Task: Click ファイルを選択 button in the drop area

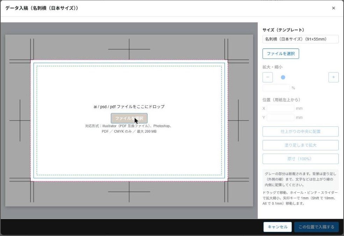Action: point(129,118)
